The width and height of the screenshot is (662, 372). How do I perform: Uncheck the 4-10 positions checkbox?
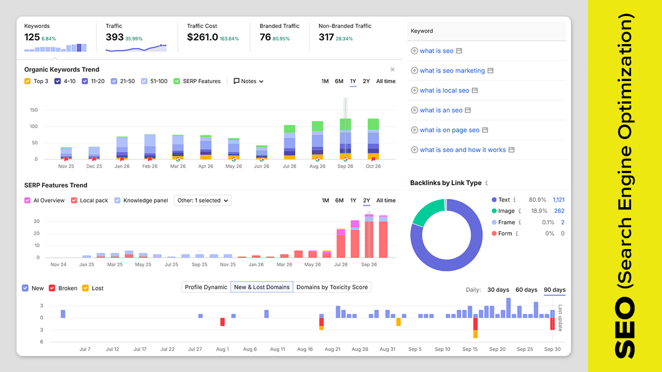click(x=57, y=81)
